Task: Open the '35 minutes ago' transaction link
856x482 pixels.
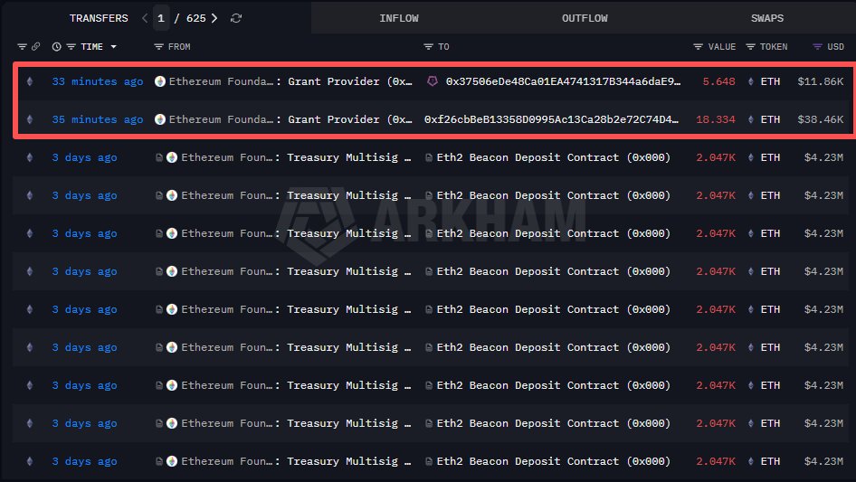Action: (x=97, y=119)
